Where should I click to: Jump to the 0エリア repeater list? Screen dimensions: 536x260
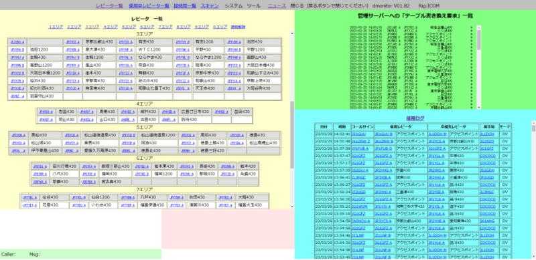click(220, 27)
